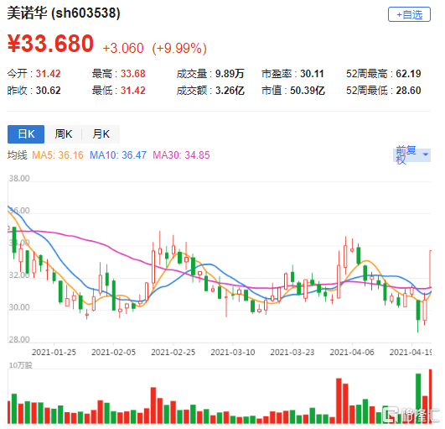The height and width of the screenshot is (429, 445).
Task: Select the 2021-03-23 date axis label
Action: pyautogui.click(x=292, y=353)
